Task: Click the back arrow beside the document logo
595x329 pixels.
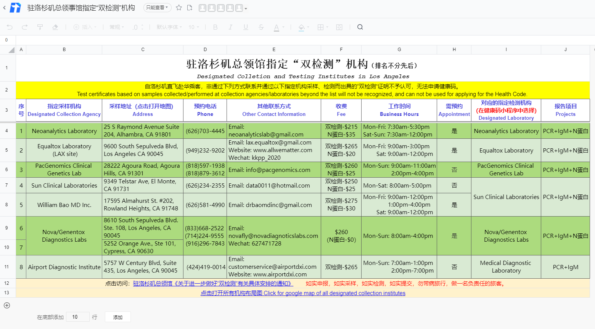Action: pos(5,8)
